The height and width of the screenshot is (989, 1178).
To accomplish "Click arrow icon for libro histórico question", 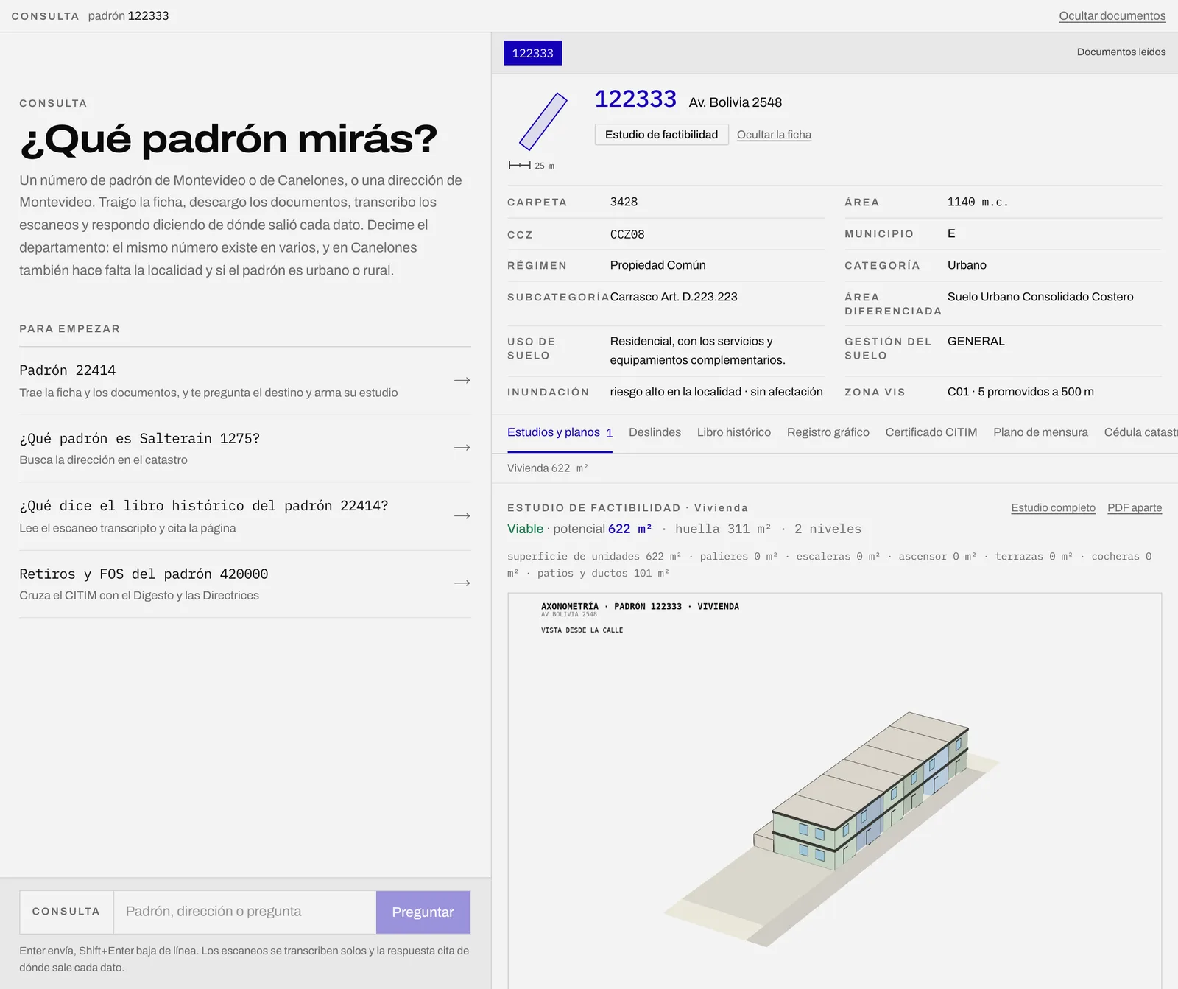I will (462, 515).
